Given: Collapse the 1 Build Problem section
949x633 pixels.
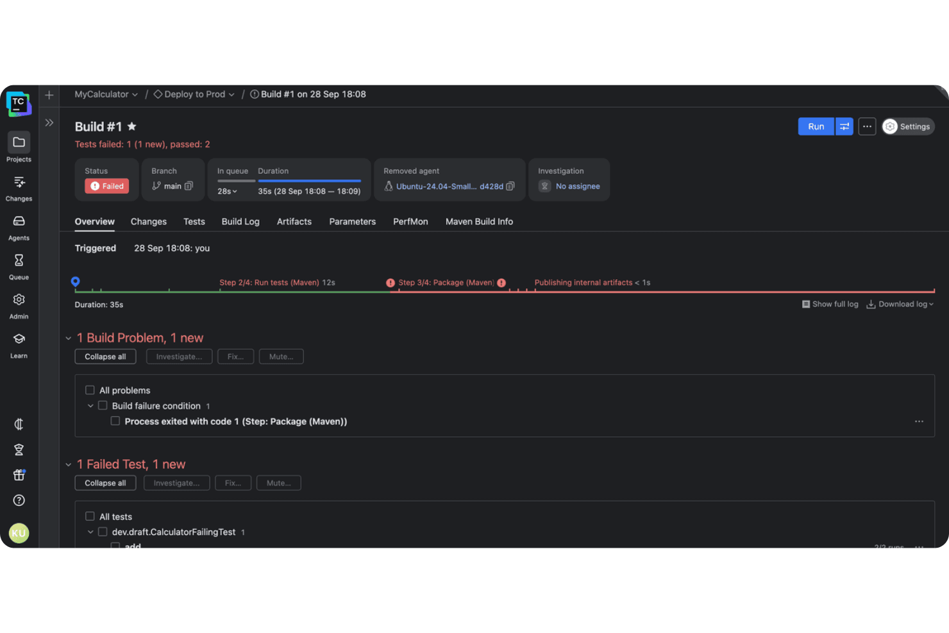Looking at the screenshot, I should (69, 338).
